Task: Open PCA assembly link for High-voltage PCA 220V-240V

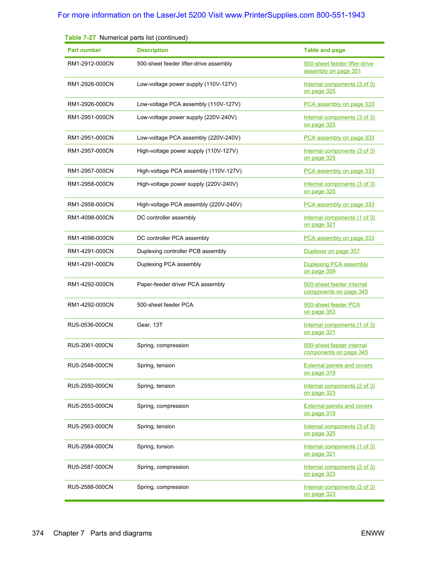Action: [339, 204]
